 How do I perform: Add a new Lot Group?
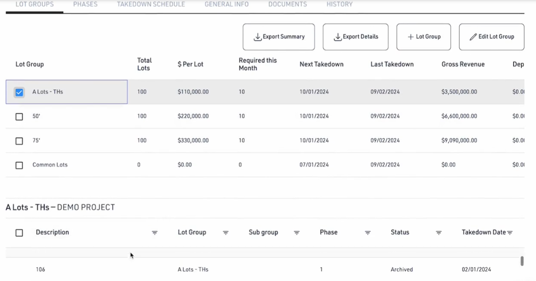pyautogui.click(x=423, y=37)
